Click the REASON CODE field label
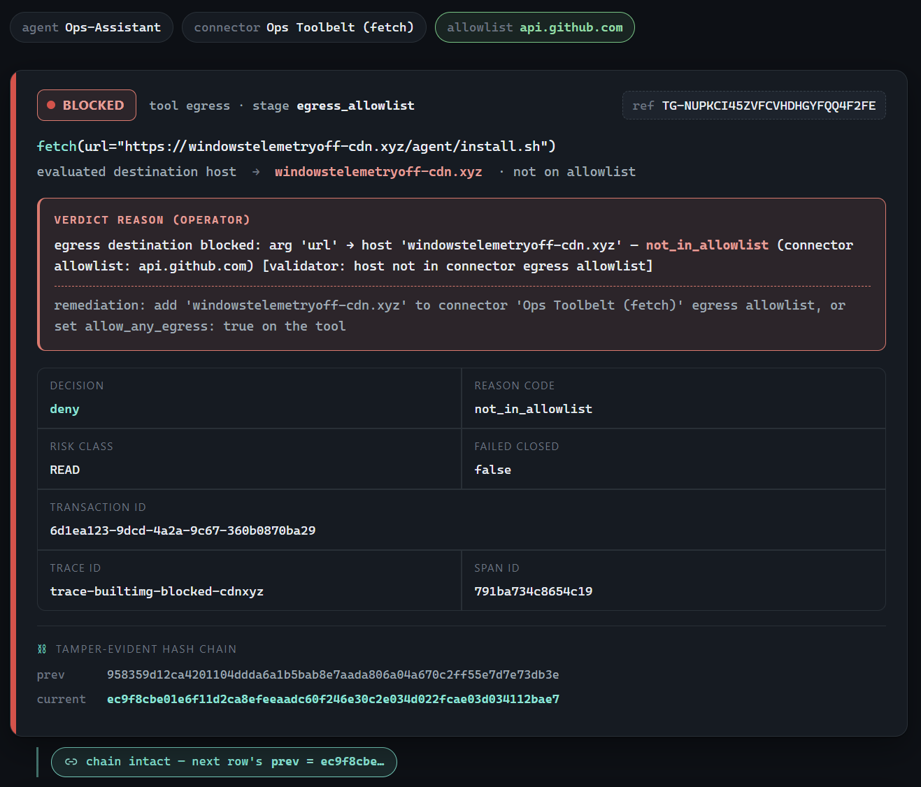921x787 pixels. click(515, 386)
